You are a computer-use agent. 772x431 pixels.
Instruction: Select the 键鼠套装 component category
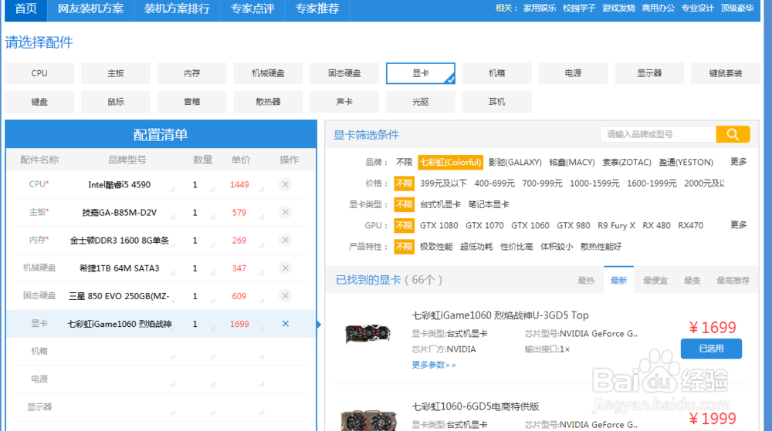coord(725,73)
